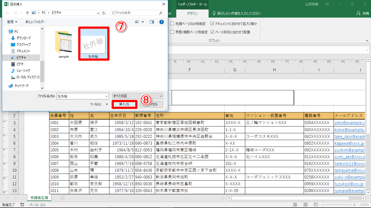The width and height of the screenshot is (371, 208).
Task: Add a new sheet
Action: tap(62, 198)
